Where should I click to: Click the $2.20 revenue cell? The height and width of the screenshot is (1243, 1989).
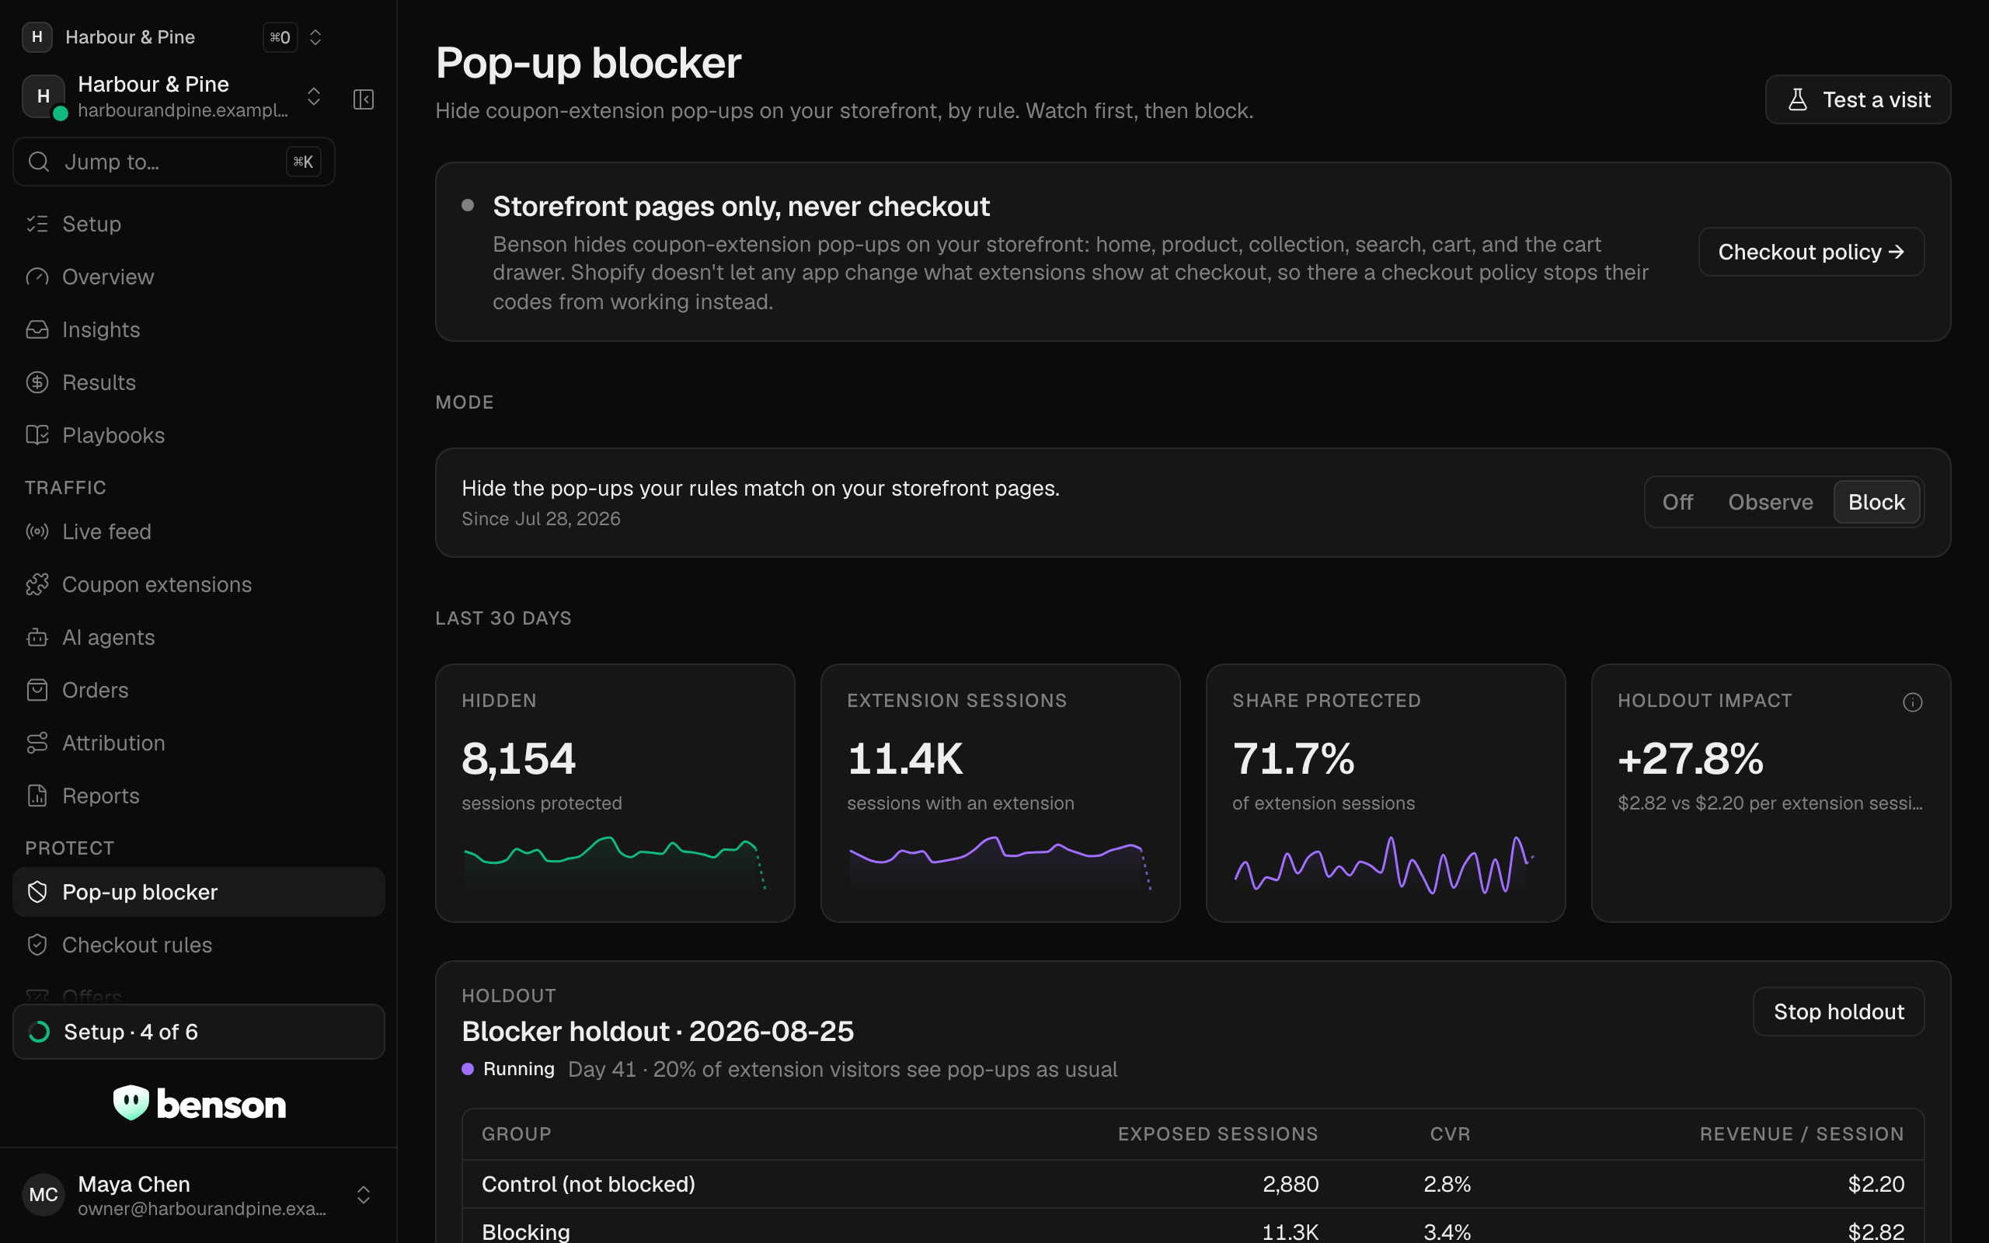[x=1876, y=1184]
